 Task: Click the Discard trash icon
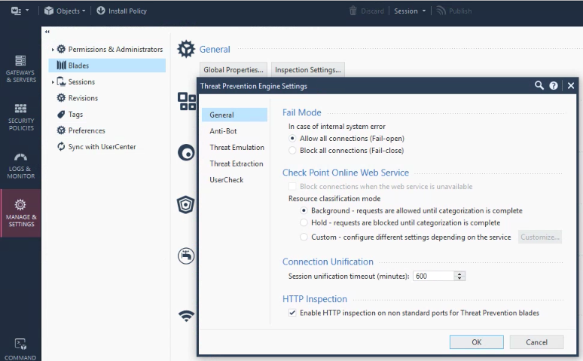tap(353, 11)
